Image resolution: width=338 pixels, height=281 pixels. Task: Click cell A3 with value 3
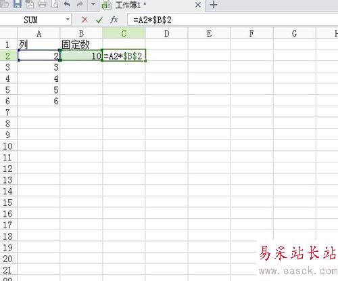click(x=39, y=67)
